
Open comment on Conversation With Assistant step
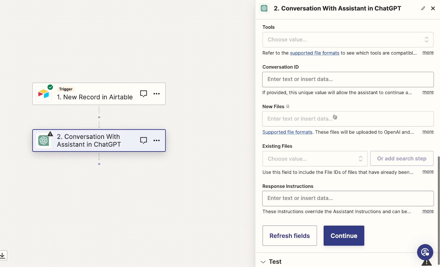point(144,141)
